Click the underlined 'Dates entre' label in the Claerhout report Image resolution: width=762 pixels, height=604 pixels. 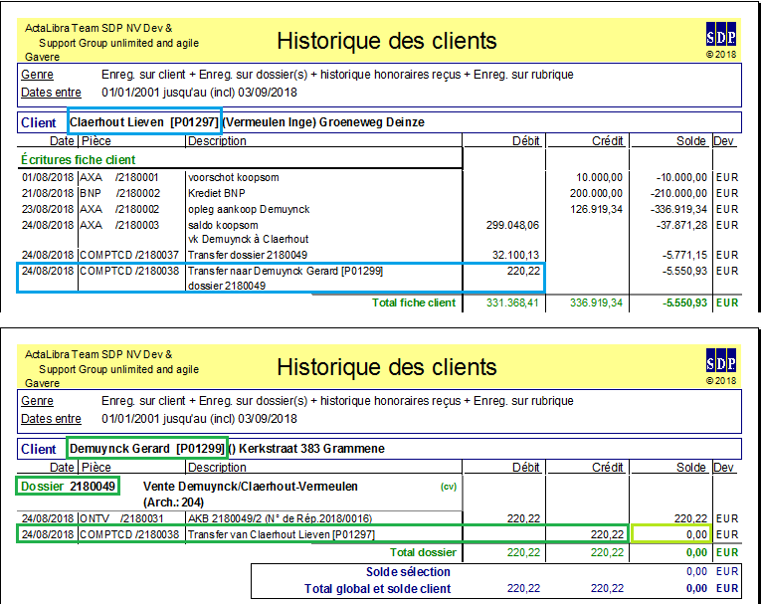pyautogui.click(x=51, y=93)
